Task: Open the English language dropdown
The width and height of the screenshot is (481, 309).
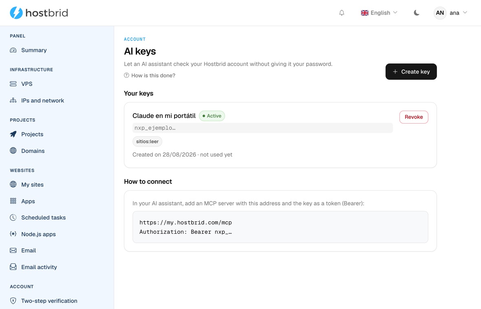Action: (x=379, y=13)
